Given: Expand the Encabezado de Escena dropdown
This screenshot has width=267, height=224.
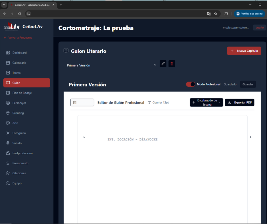Looking at the screenshot, I should pyautogui.click(x=206, y=103).
